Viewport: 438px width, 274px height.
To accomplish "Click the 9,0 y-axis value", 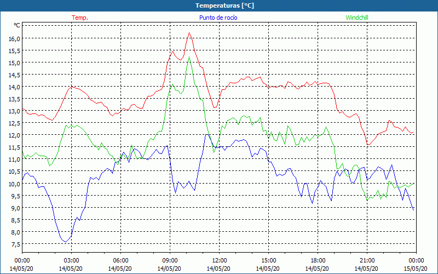I will 15,208.
